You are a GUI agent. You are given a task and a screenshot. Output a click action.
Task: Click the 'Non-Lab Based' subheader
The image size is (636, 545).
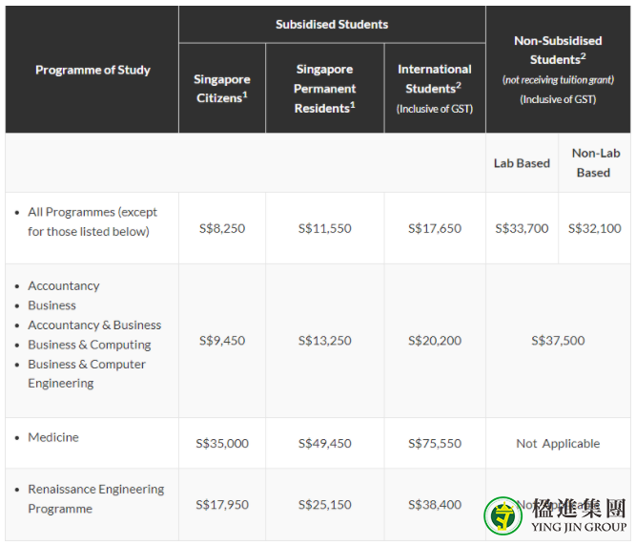tap(595, 163)
